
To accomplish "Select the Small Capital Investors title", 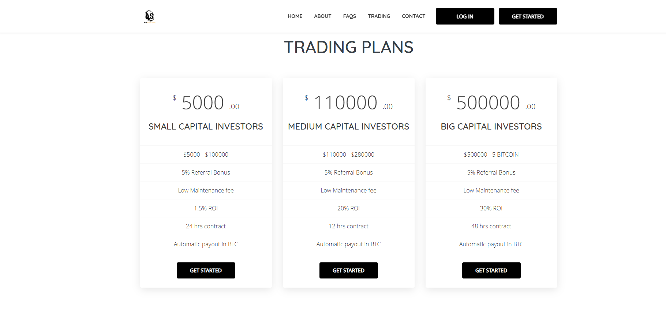I will (x=206, y=127).
